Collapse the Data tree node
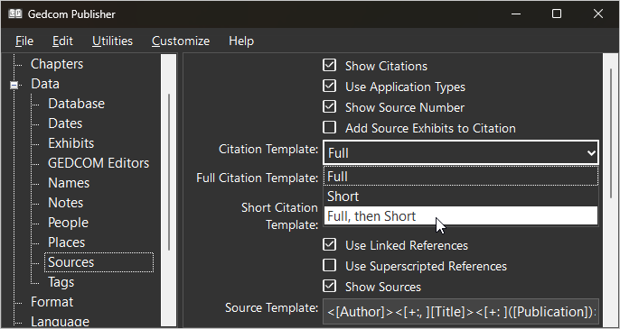 [x=14, y=85]
